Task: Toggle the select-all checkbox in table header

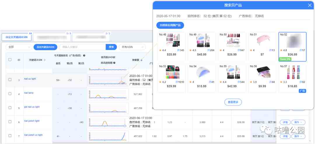Action: tap(10, 60)
